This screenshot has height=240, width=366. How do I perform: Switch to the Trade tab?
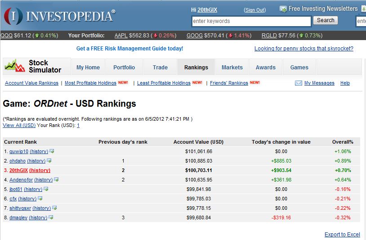(160, 68)
